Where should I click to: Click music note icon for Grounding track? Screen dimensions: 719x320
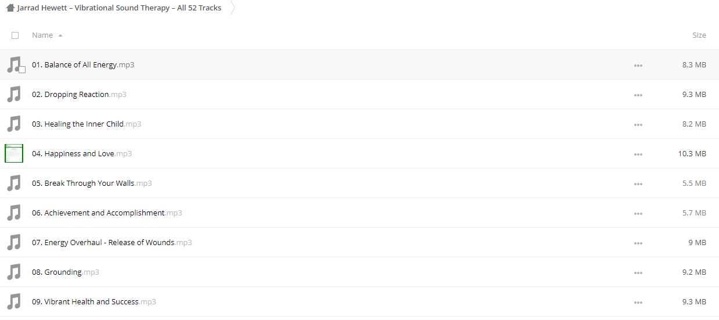pos(14,272)
